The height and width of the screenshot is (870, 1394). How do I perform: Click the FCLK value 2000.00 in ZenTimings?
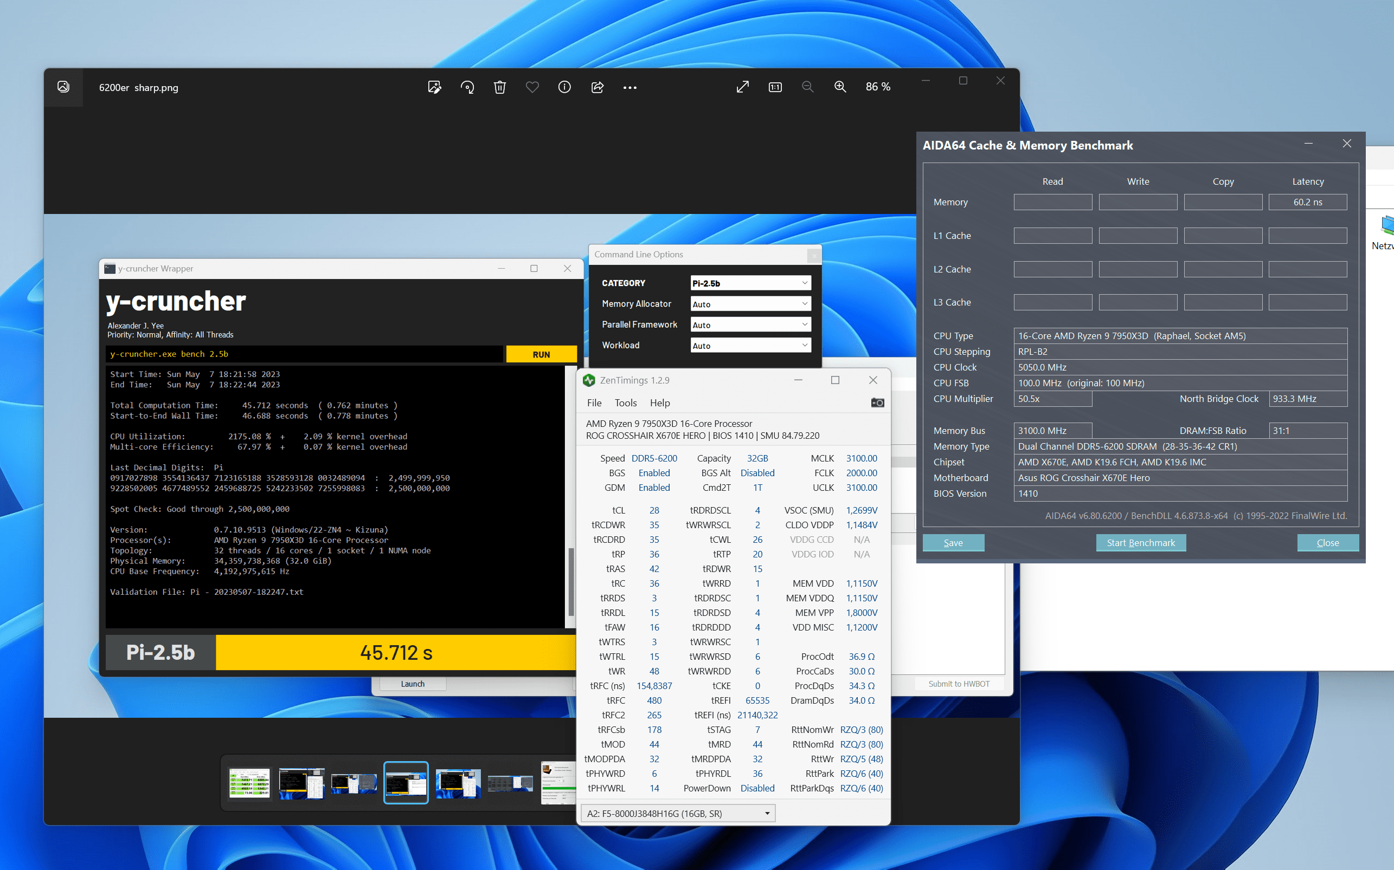pyautogui.click(x=862, y=473)
